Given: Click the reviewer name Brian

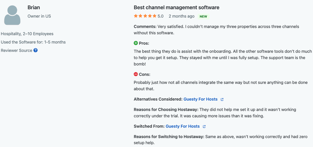Looking at the screenshot, I should [x=34, y=8].
